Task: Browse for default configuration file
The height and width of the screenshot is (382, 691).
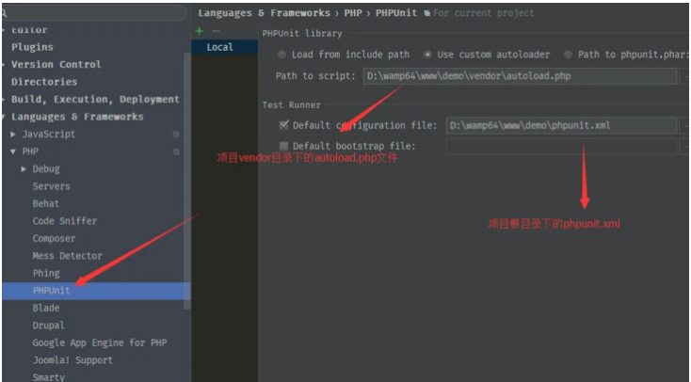Action: click(x=685, y=125)
